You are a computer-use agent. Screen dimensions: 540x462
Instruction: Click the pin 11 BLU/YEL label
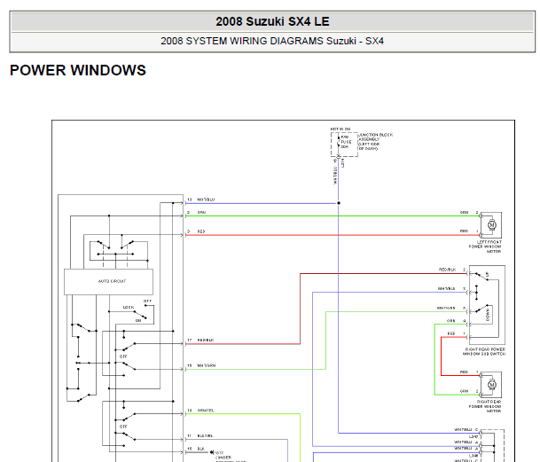[200, 435]
